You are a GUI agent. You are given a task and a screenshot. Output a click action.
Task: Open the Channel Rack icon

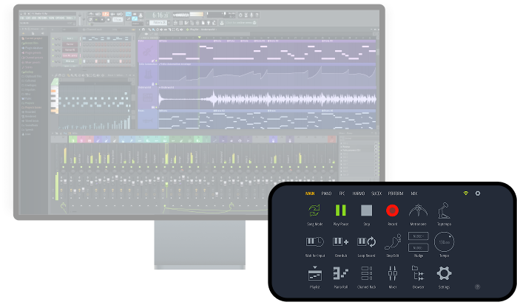(366, 273)
